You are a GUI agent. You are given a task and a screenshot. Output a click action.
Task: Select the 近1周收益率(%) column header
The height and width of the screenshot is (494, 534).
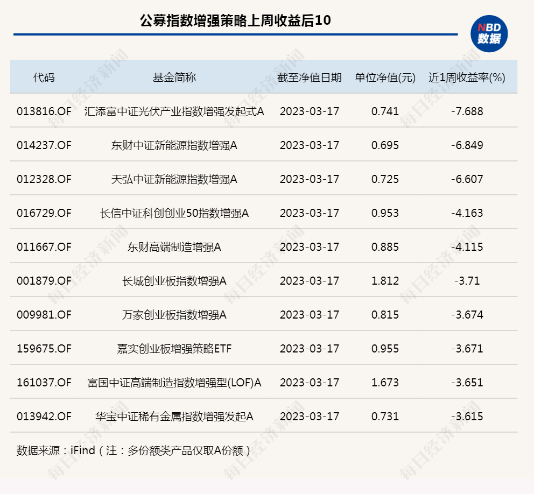point(466,76)
